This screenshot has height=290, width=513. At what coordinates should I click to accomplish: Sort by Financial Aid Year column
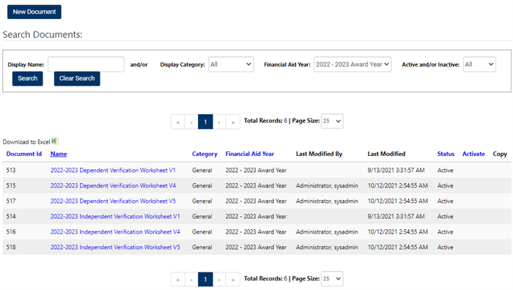tap(250, 154)
